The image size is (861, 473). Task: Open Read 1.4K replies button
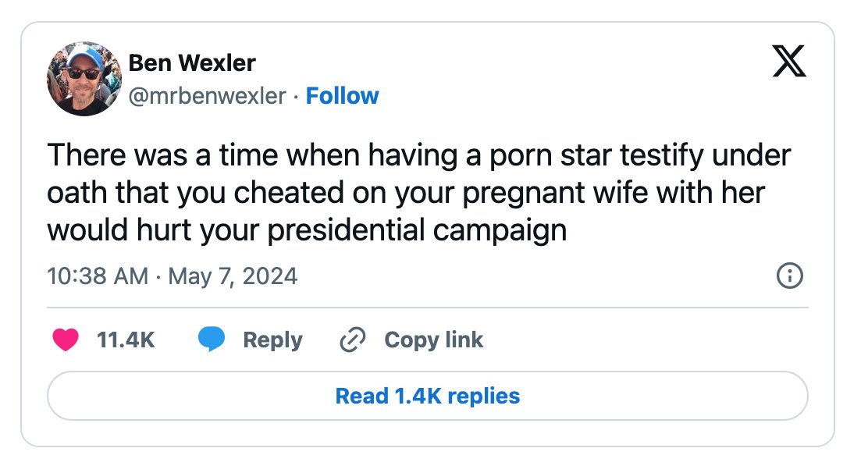click(x=428, y=396)
